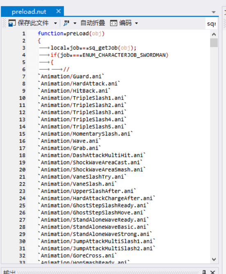Close the preload.nut tab
The width and height of the screenshot is (226, 274).
[59, 11]
